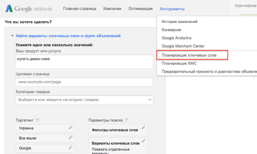Image resolution: width=257 pixels, height=154 pixels.
Task: Click the Таргетинг label
Action: pos(25,120)
